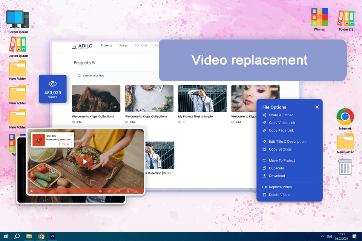Open the Collection Part 1 thumbnail
Screen dimensions: 362x241
point(160,155)
